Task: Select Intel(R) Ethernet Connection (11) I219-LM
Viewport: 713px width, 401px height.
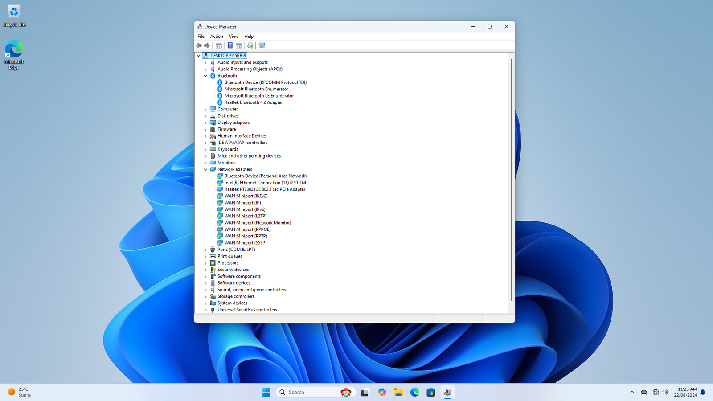Action: click(x=265, y=183)
